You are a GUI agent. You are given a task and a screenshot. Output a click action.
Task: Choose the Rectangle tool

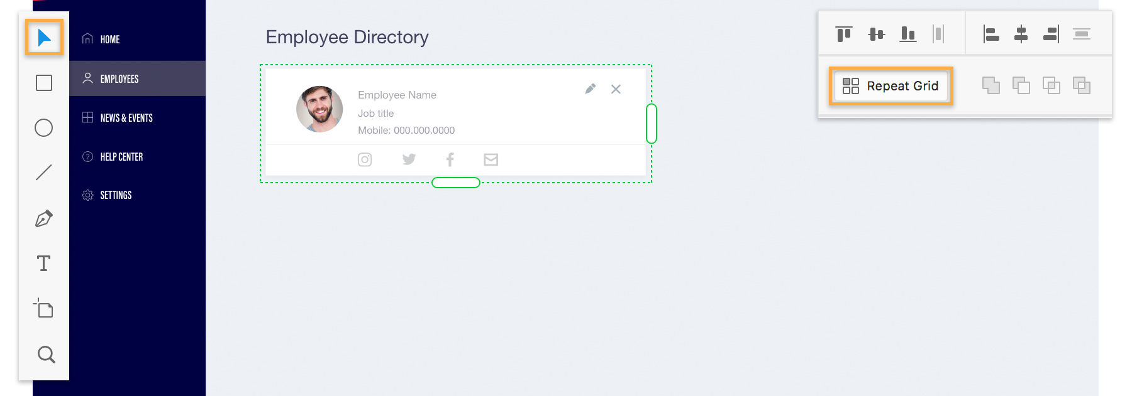(x=44, y=83)
